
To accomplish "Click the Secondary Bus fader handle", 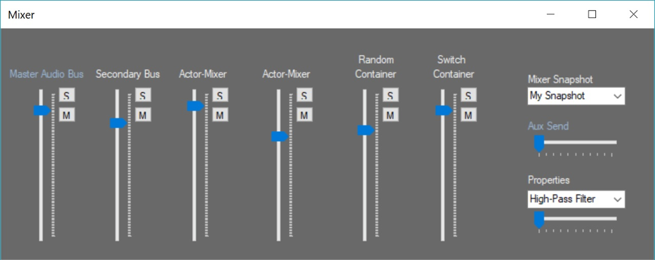I will [x=118, y=123].
